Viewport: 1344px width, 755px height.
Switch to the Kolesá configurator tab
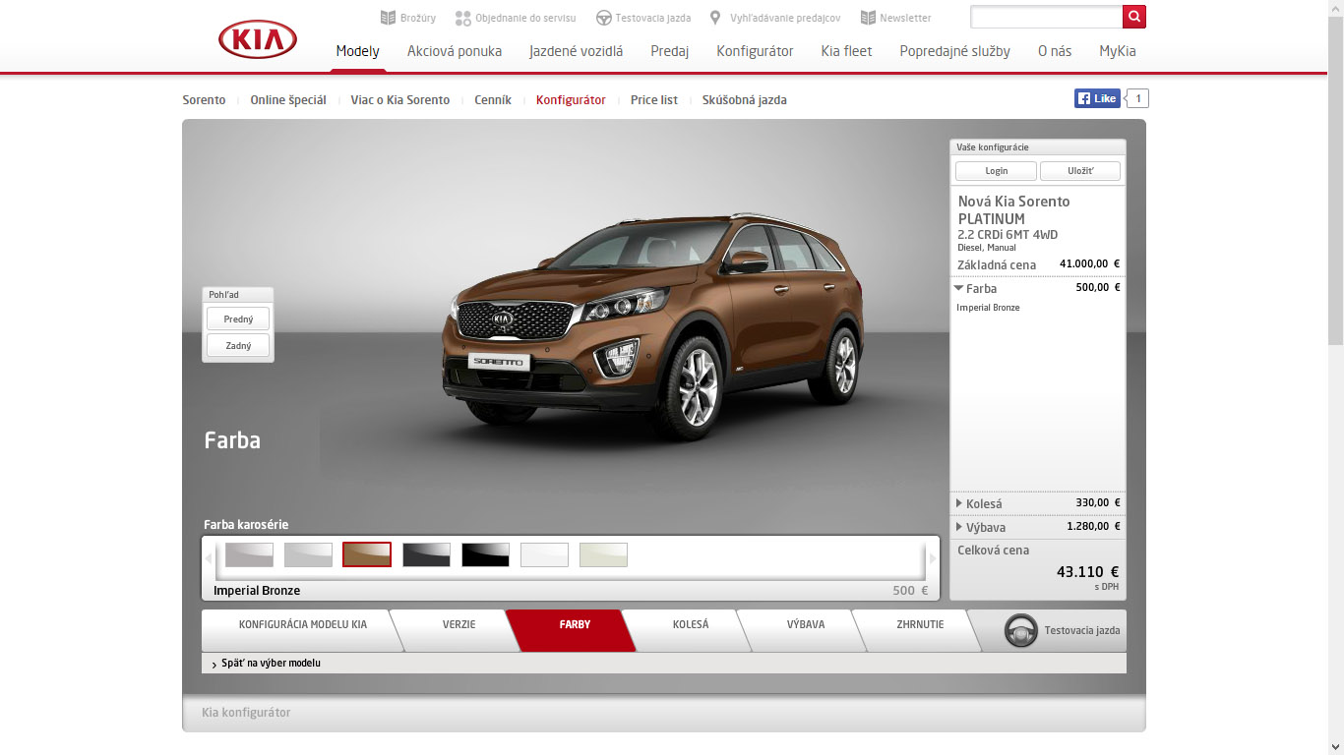[x=691, y=624]
